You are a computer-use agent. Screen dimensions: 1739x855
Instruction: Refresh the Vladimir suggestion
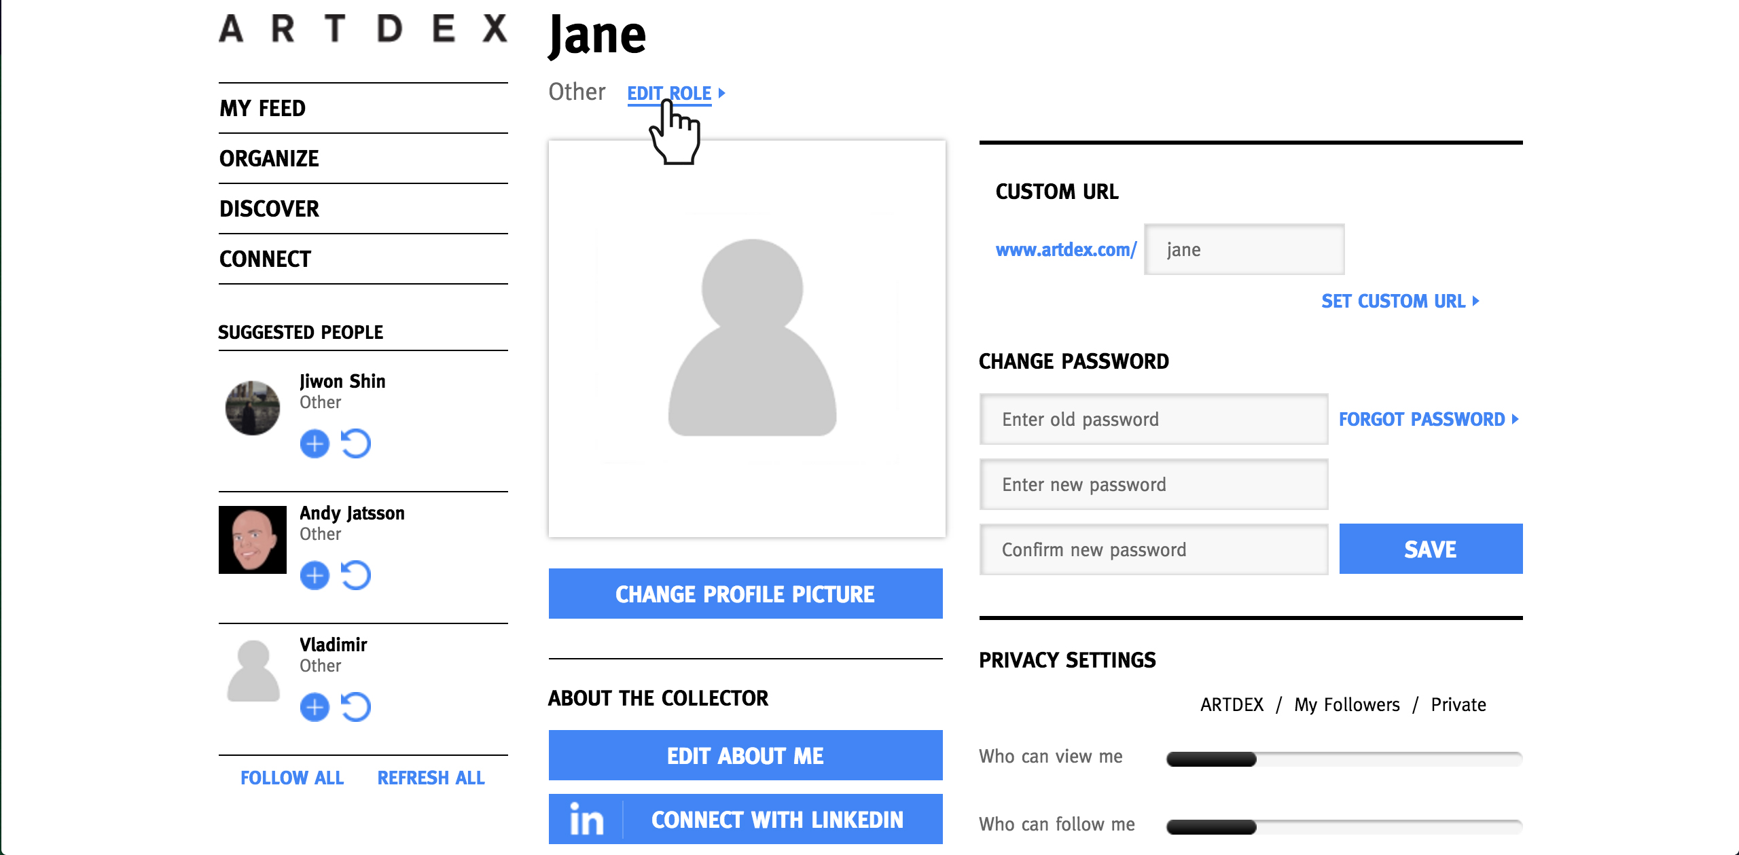click(x=356, y=708)
